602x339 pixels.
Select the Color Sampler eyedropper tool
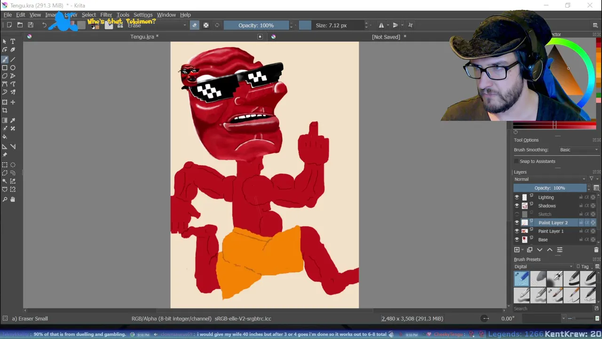13,121
